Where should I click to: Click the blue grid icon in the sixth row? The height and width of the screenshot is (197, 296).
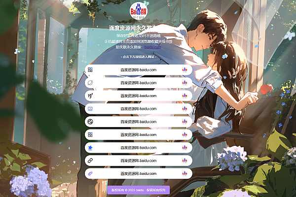(x=90, y=134)
